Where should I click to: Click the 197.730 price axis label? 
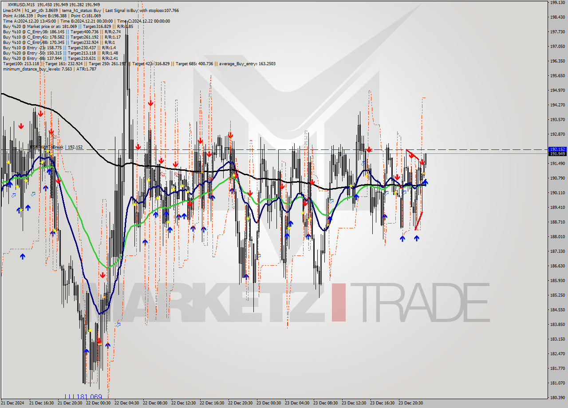557,31
